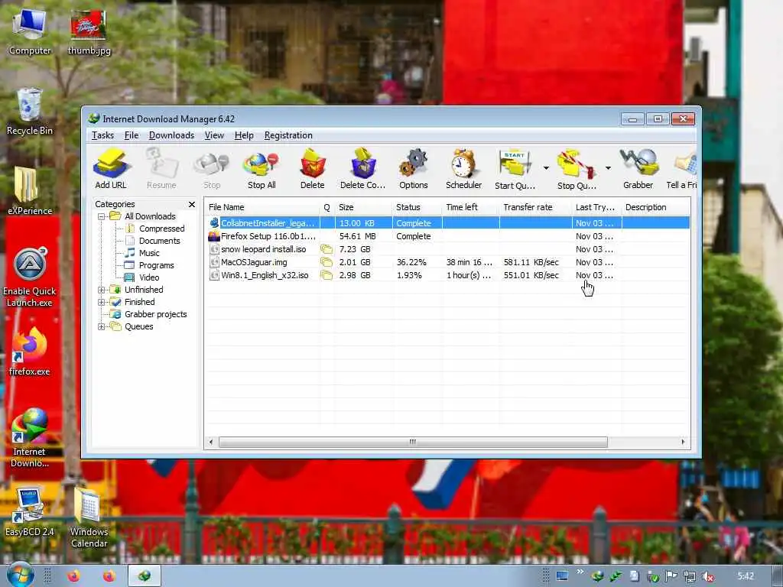Expand the Queues tree node
The height and width of the screenshot is (587, 783).
pyautogui.click(x=102, y=327)
